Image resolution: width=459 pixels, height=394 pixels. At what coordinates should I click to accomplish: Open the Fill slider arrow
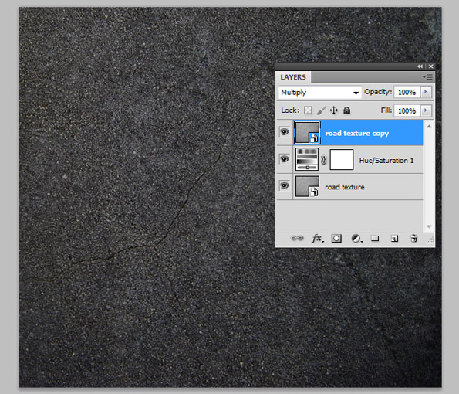(426, 110)
